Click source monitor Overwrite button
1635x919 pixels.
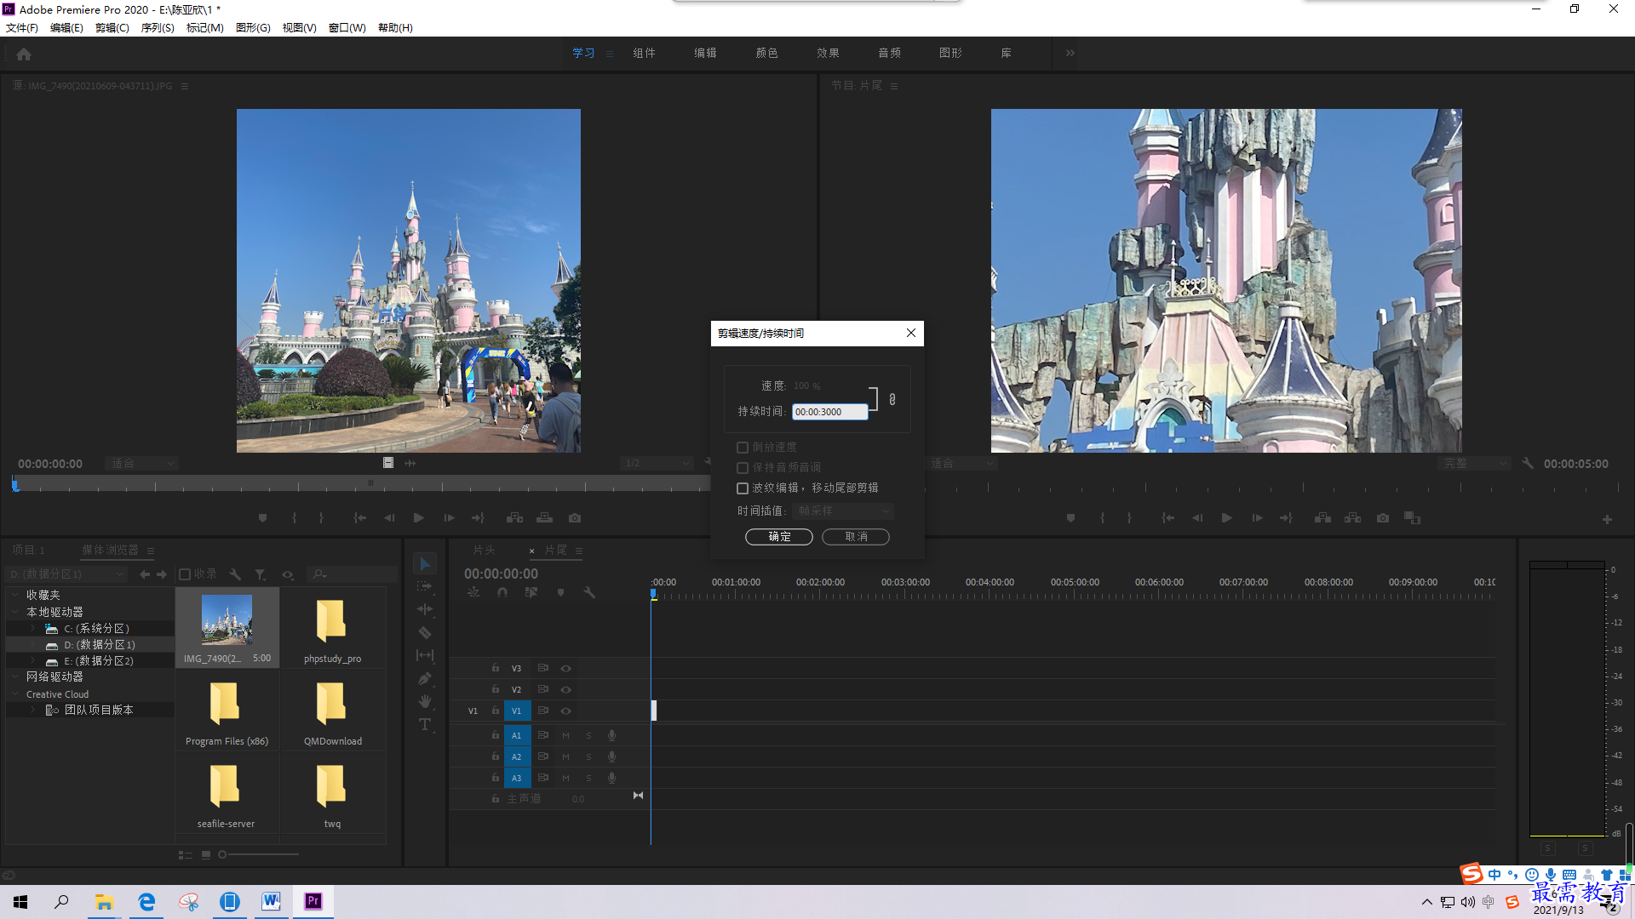(x=544, y=517)
